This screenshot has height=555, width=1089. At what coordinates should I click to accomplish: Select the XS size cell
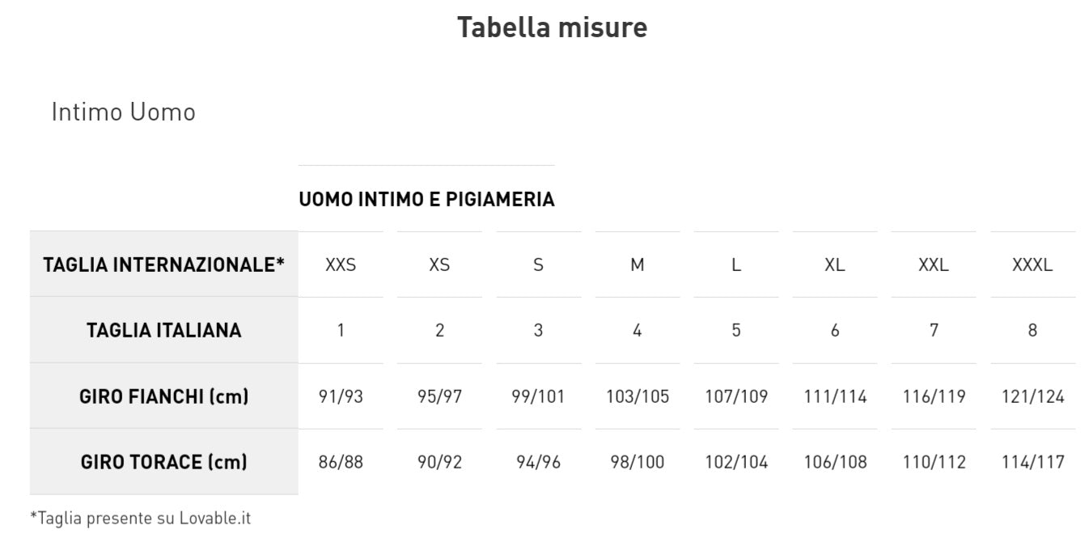click(439, 265)
